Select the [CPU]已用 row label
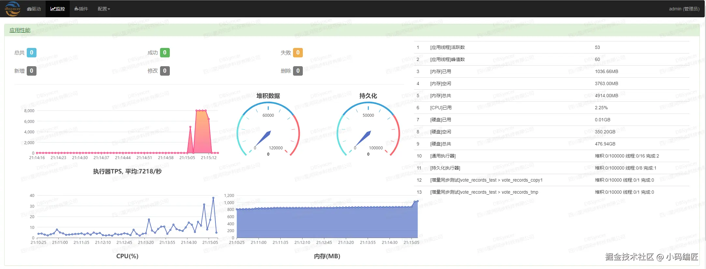 tap(441, 108)
